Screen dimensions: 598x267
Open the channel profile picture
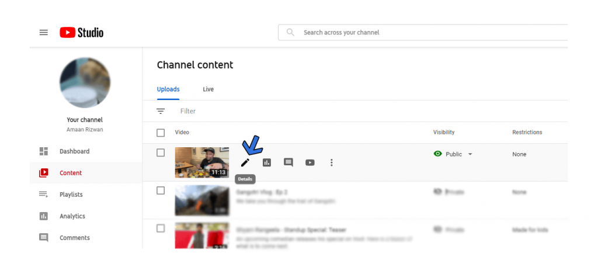pyautogui.click(x=85, y=83)
